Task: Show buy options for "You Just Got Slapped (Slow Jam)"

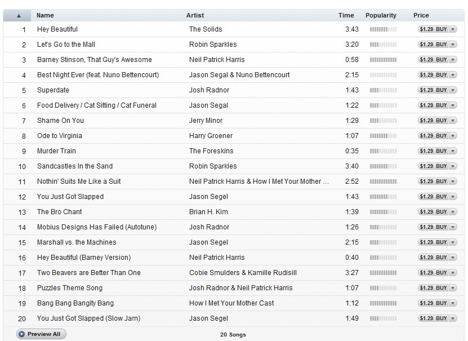Action: (x=453, y=318)
